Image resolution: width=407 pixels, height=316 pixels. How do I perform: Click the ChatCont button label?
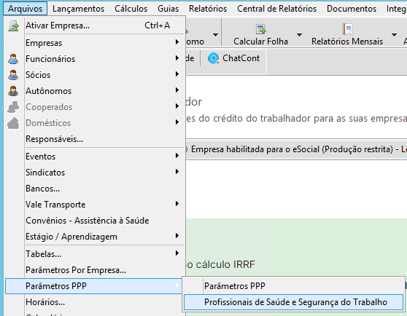coord(241,58)
